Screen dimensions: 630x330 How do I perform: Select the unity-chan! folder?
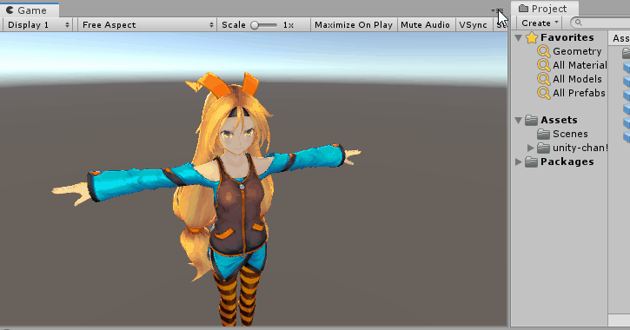coord(580,148)
